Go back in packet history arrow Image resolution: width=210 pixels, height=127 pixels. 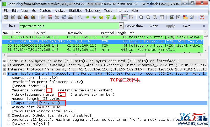[x=87, y=17]
